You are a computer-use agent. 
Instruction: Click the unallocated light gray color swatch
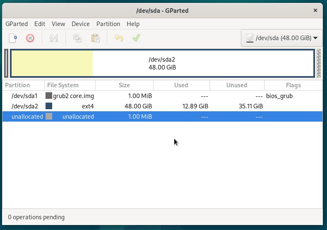49,116
